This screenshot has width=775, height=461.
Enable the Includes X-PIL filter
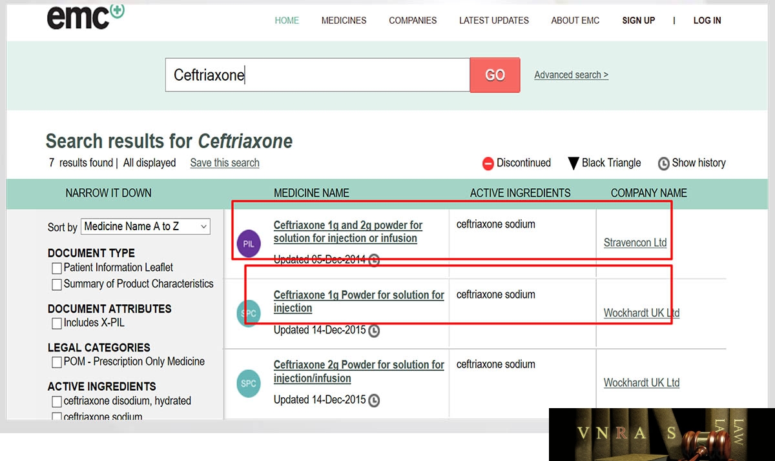[56, 324]
